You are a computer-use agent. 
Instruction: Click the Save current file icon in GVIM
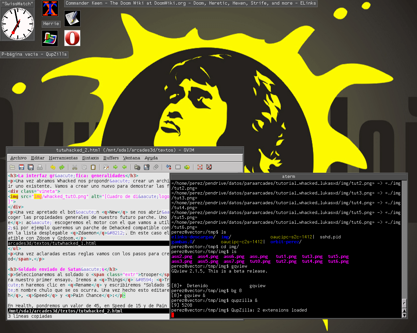tap(22, 167)
